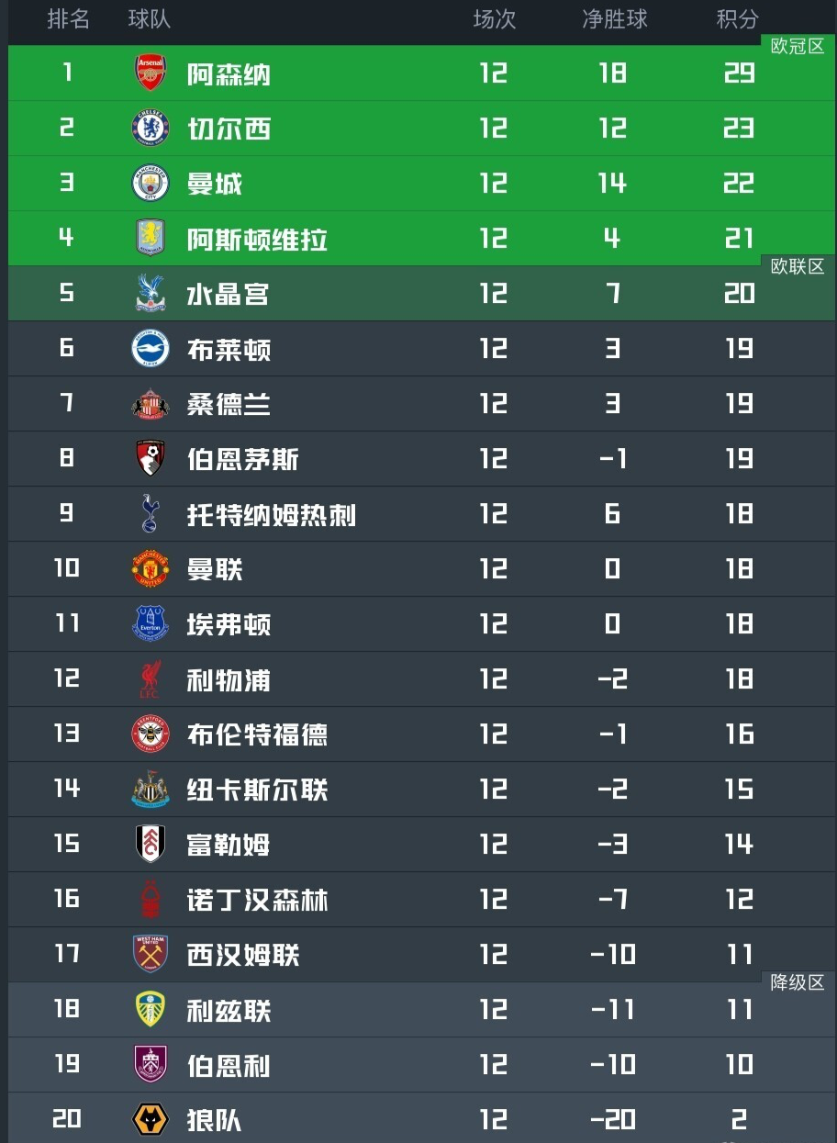Click the 场次 column header

(x=495, y=19)
